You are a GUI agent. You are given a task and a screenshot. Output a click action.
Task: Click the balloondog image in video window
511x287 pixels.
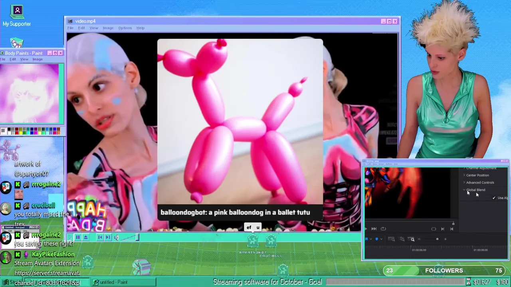click(x=240, y=122)
